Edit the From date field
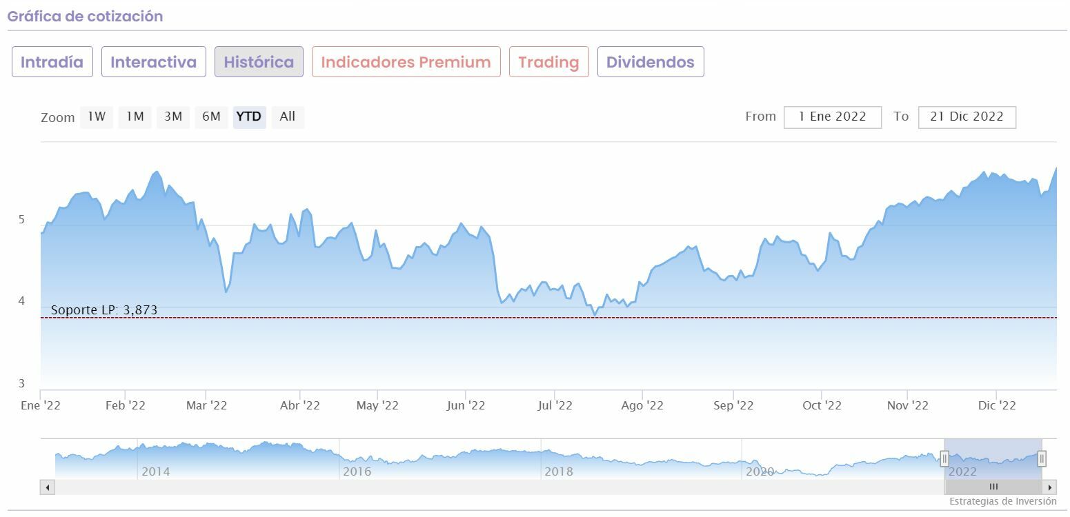Screen dimensions: 1070x517 pos(833,116)
